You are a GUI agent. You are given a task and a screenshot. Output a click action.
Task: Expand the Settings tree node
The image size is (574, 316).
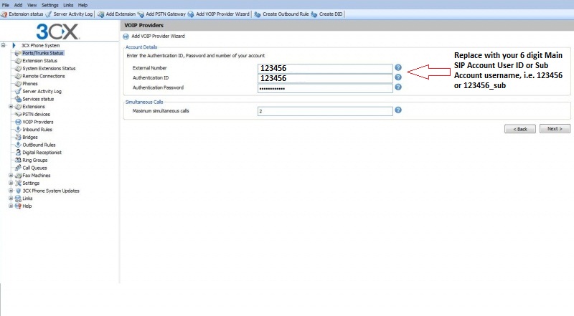pos(11,183)
